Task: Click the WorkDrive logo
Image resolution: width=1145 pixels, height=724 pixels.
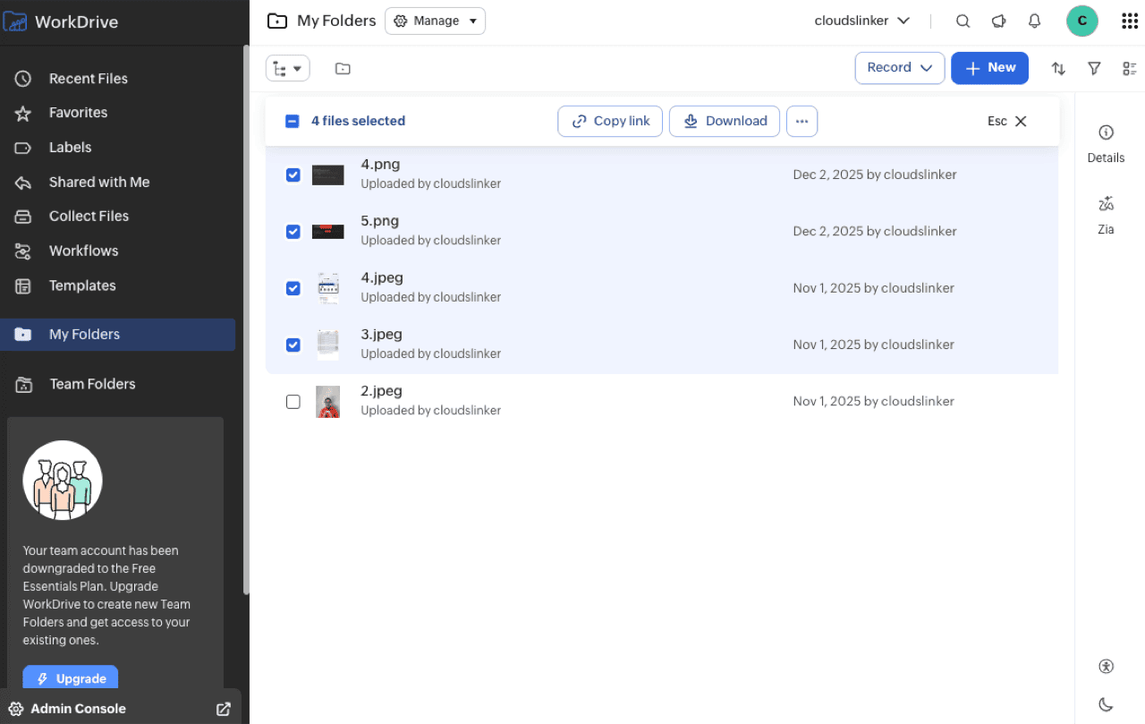Action: click(61, 21)
